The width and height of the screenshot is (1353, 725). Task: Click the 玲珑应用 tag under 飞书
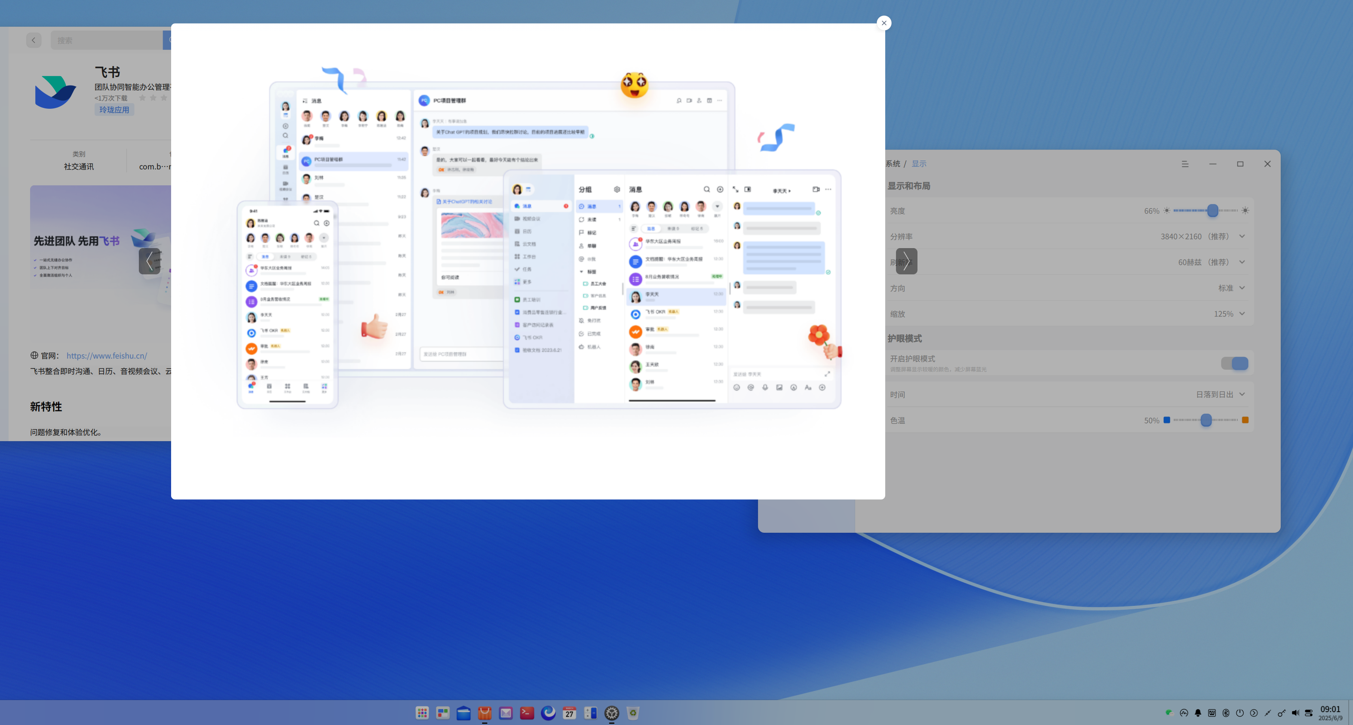click(114, 110)
